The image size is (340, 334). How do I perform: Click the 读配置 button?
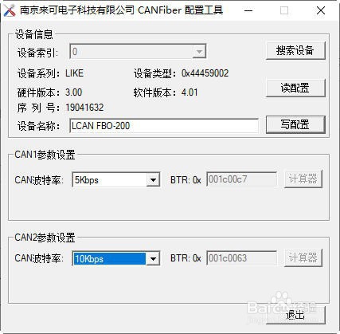click(295, 88)
